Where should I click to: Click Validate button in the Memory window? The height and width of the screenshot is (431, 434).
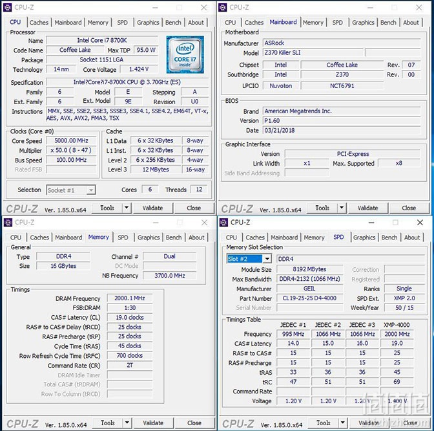point(153,423)
